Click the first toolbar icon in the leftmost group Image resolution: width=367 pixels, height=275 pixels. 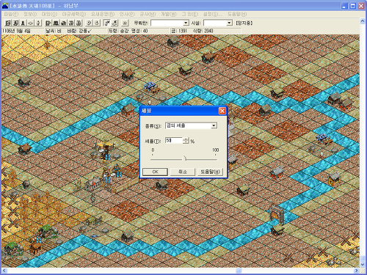[8, 23]
